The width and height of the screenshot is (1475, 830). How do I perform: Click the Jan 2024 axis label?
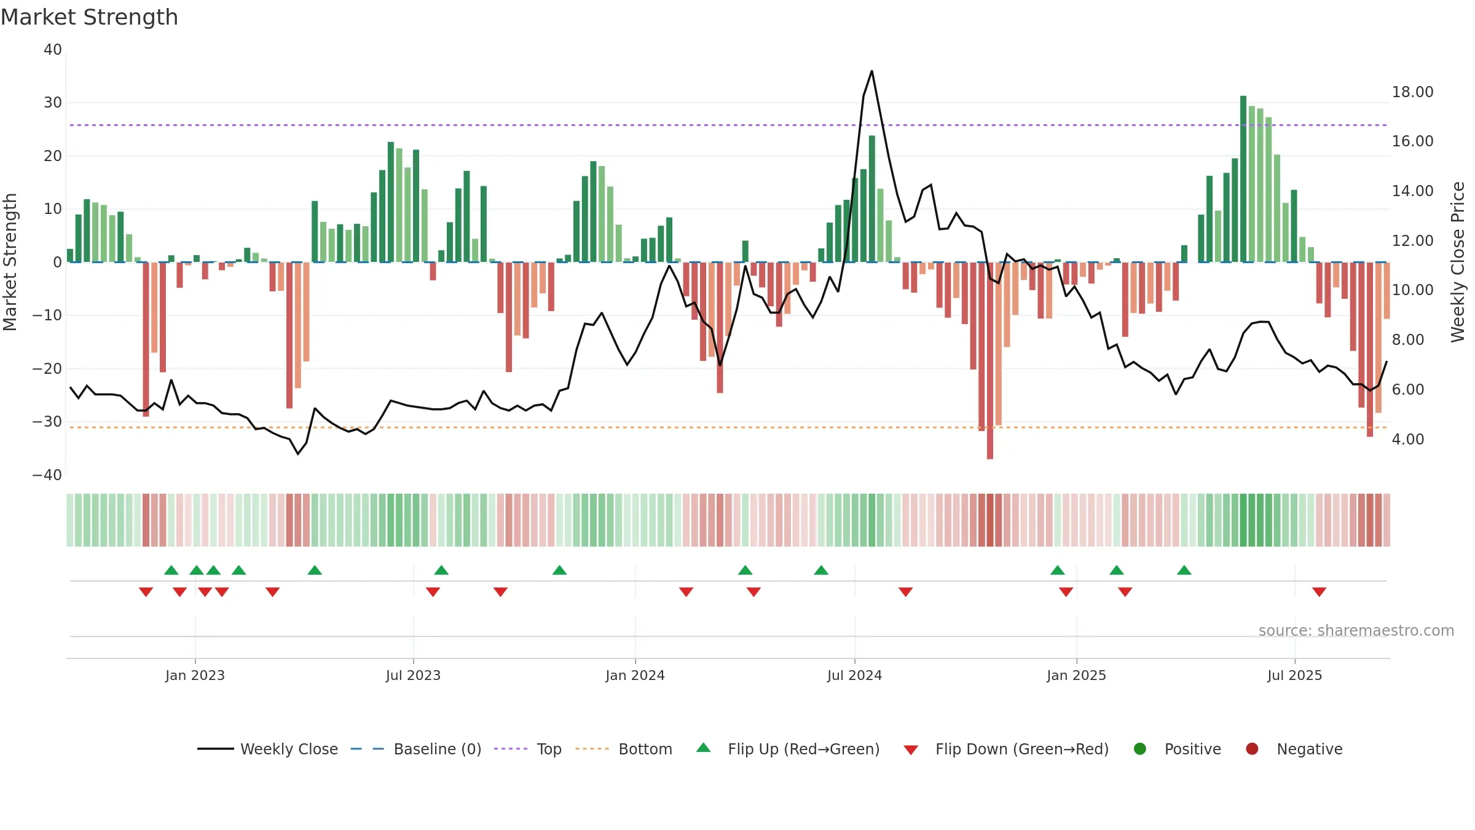click(x=635, y=675)
